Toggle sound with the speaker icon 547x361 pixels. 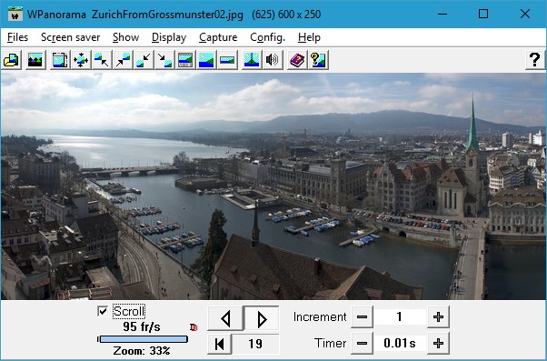pos(273,60)
